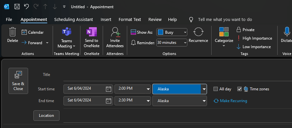Go to previous item up arrow
The width and height of the screenshot is (292, 128).
coord(45,7)
